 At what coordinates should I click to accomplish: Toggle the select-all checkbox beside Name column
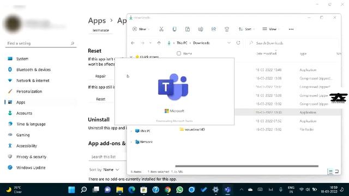tap(179, 53)
